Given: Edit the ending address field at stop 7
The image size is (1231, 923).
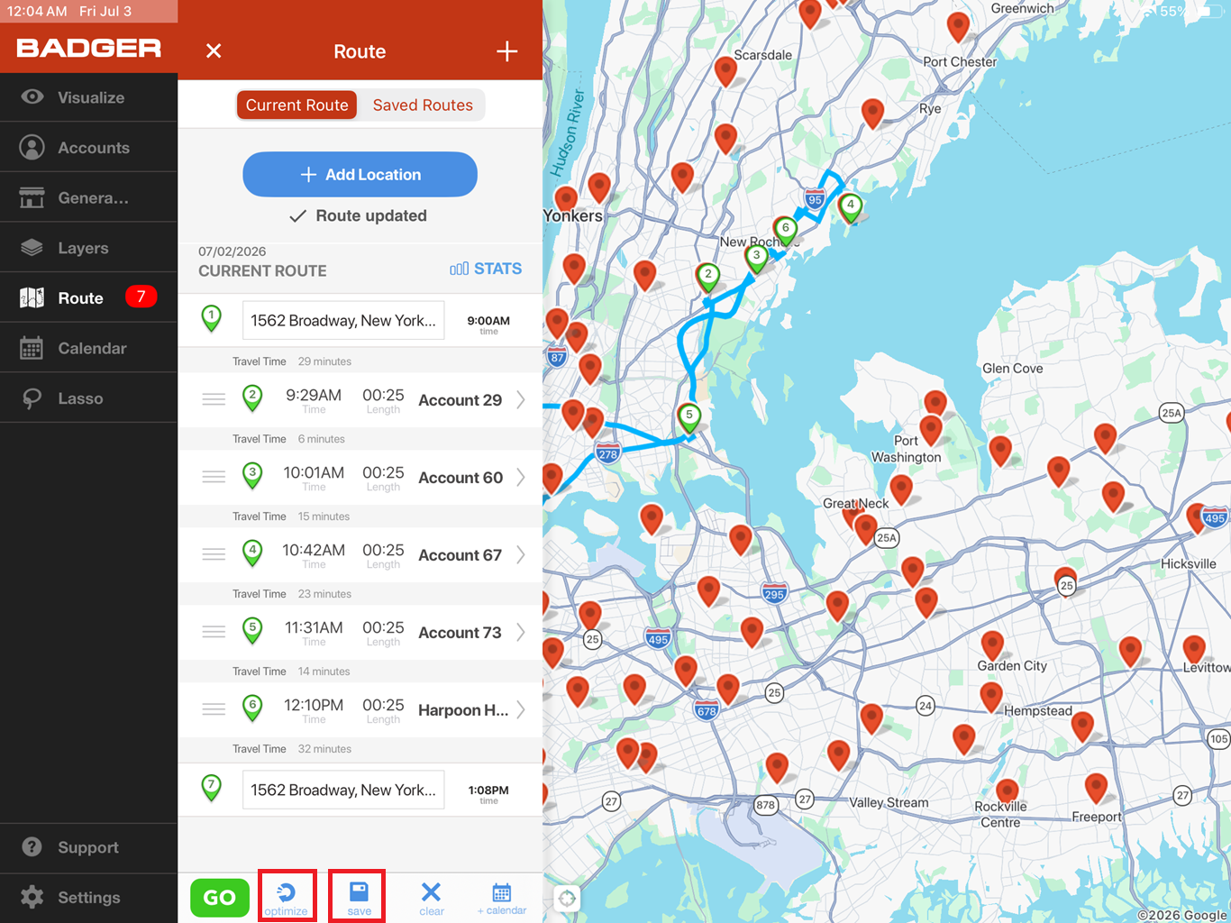Looking at the screenshot, I should (343, 790).
